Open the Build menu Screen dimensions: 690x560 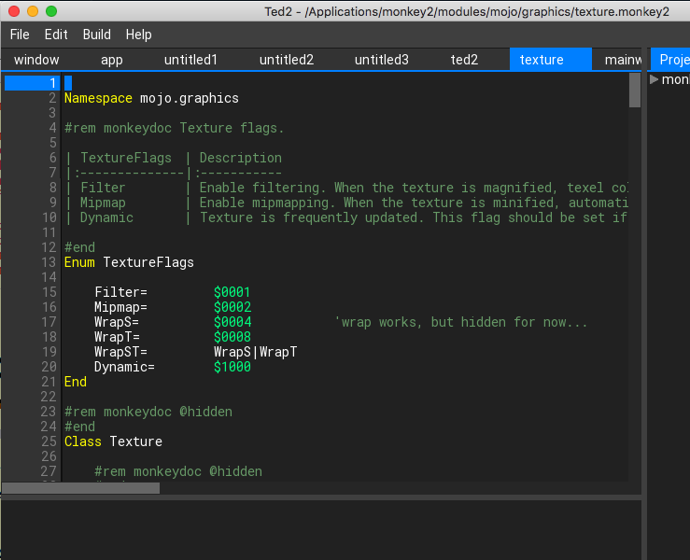pos(96,35)
